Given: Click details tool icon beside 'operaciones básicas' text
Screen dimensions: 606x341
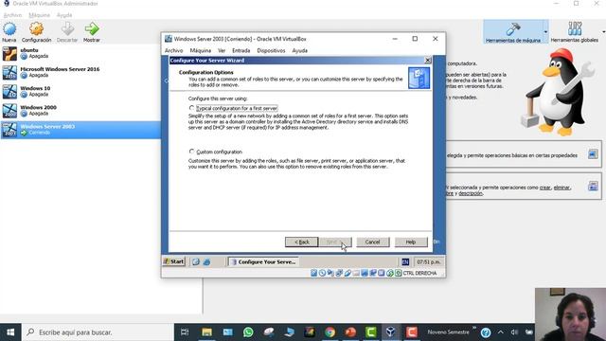Looking at the screenshot, I should tap(593, 154).
